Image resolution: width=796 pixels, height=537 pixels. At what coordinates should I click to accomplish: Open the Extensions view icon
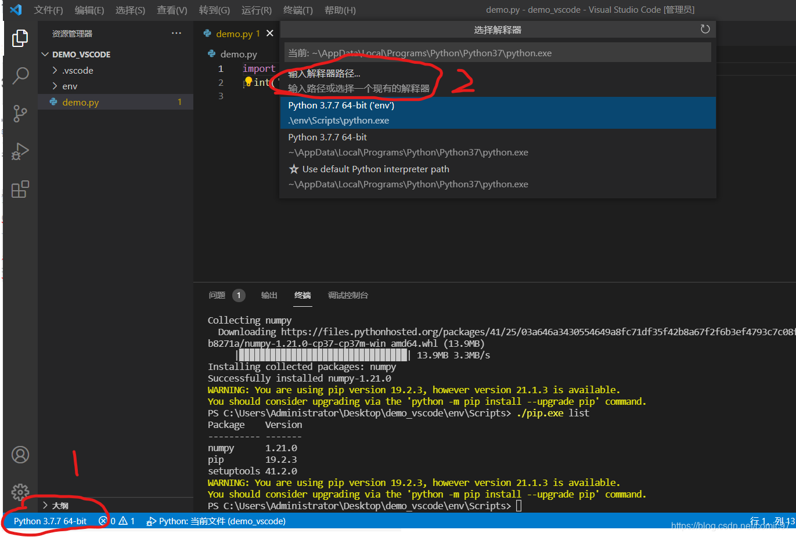pos(20,189)
